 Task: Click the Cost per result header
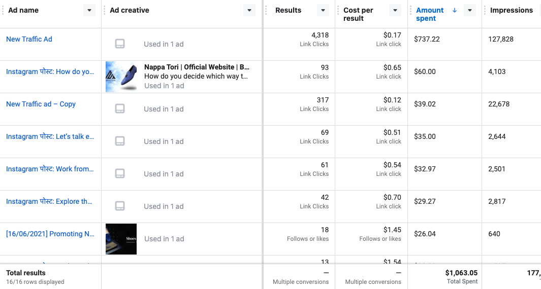pos(358,14)
